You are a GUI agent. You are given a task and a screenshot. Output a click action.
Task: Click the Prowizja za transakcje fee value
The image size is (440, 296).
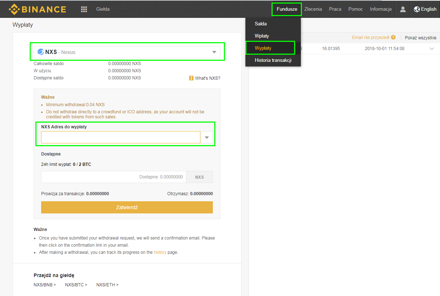[98, 194]
